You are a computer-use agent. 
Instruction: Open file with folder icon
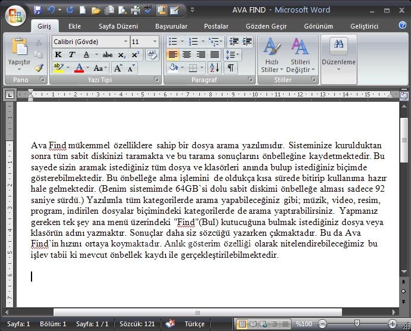(96, 10)
